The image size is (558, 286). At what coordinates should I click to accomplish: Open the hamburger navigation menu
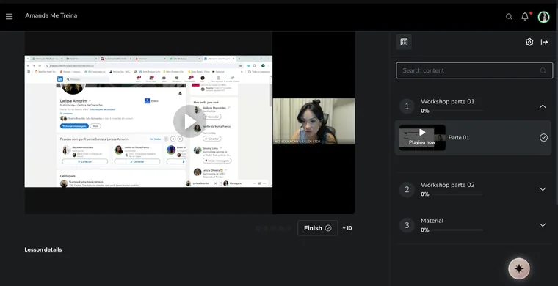[9, 16]
